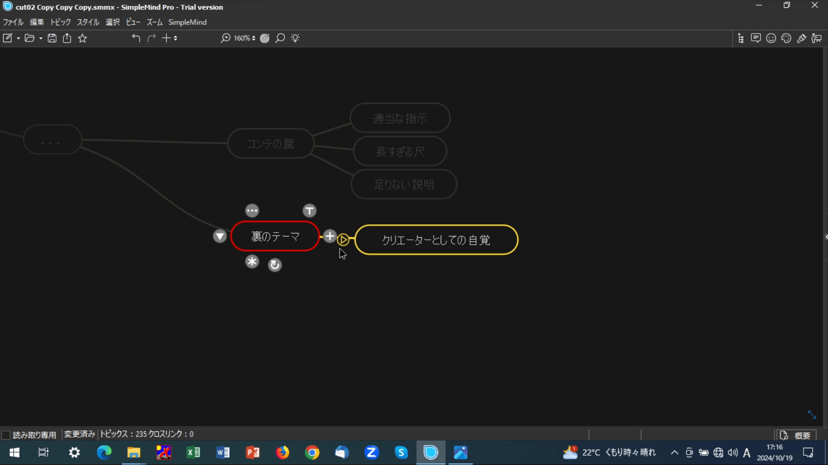This screenshot has height=465, width=828.
Task: Open the ファイル menu
Action: [13, 22]
